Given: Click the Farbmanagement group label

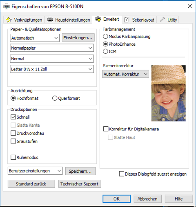Looking at the screenshot, I should [x=119, y=29].
